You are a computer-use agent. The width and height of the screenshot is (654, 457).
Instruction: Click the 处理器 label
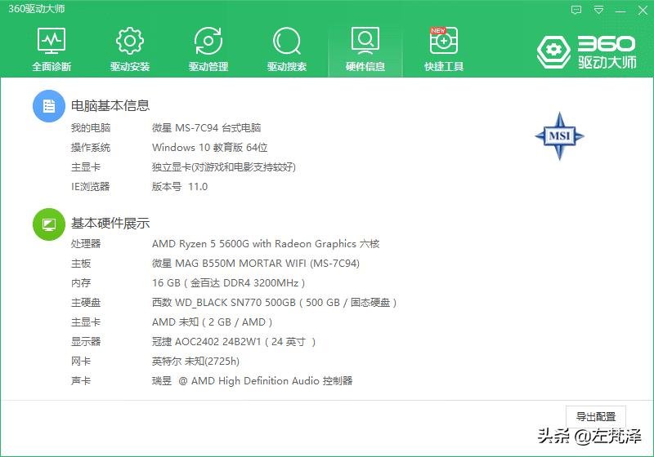[86, 243]
